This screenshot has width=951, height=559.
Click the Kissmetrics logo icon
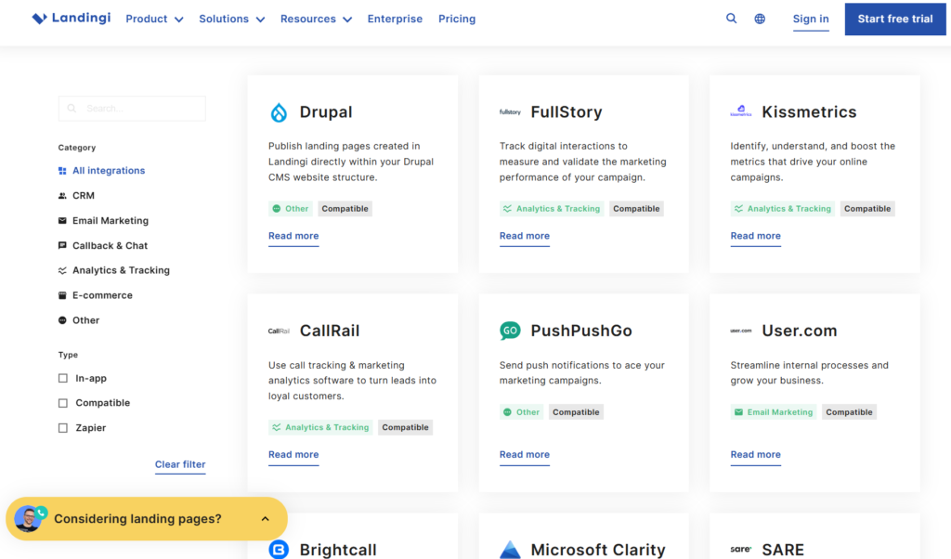coord(741,112)
